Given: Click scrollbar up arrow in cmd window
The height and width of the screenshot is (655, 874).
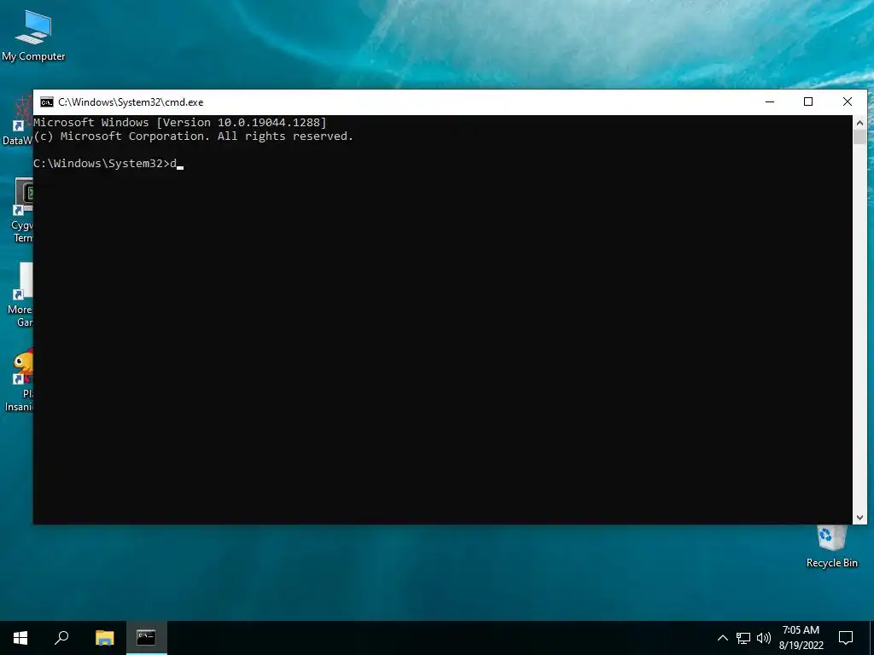Looking at the screenshot, I should [x=859, y=123].
